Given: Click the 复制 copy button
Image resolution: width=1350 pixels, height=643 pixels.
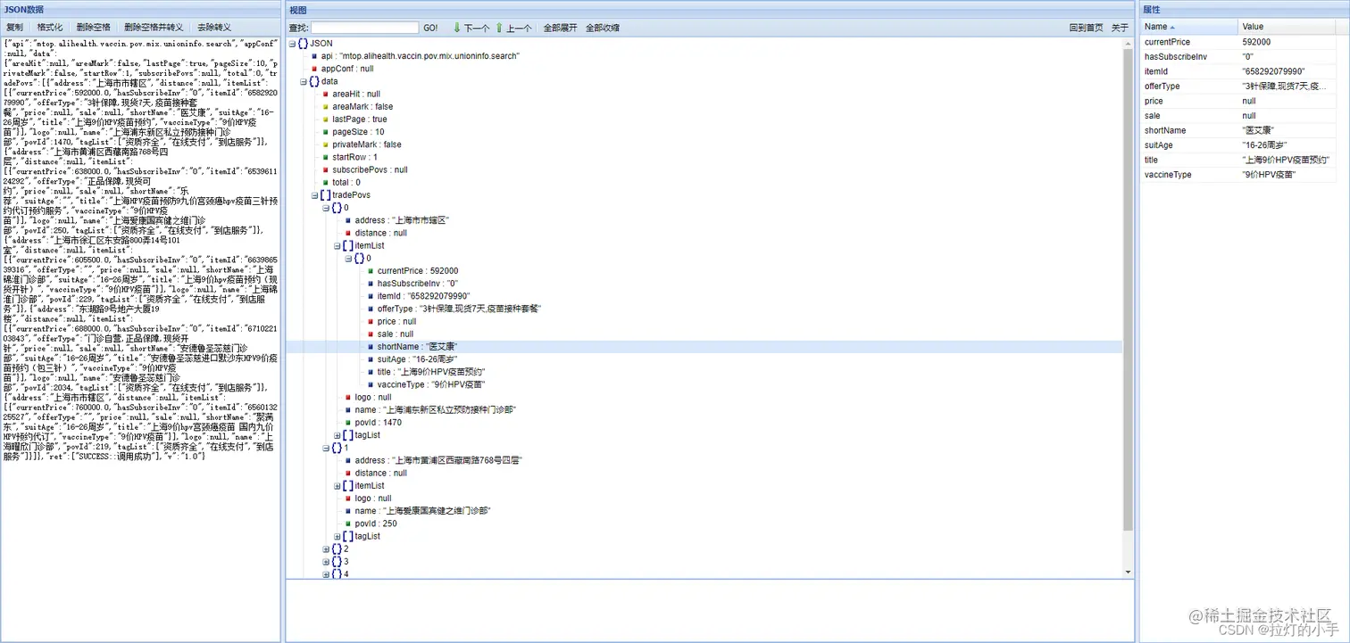Looking at the screenshot, I should (x=15, y=28).
